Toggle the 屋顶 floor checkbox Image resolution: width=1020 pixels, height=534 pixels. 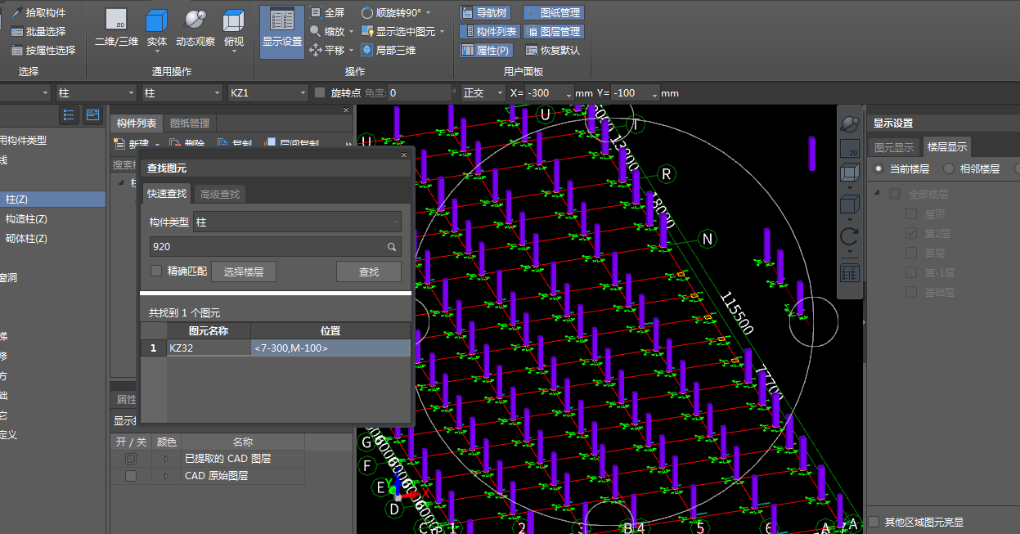(911, 213)
